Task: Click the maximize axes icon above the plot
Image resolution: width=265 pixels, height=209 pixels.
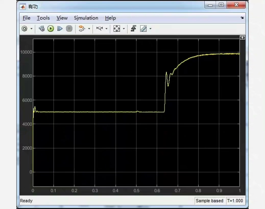Action: coord(242,37)
